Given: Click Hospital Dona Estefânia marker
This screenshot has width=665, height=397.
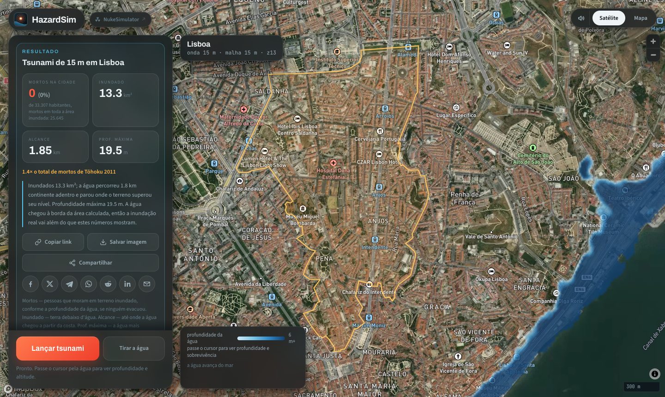Looking at the screenshot, I should pos(333,163).
